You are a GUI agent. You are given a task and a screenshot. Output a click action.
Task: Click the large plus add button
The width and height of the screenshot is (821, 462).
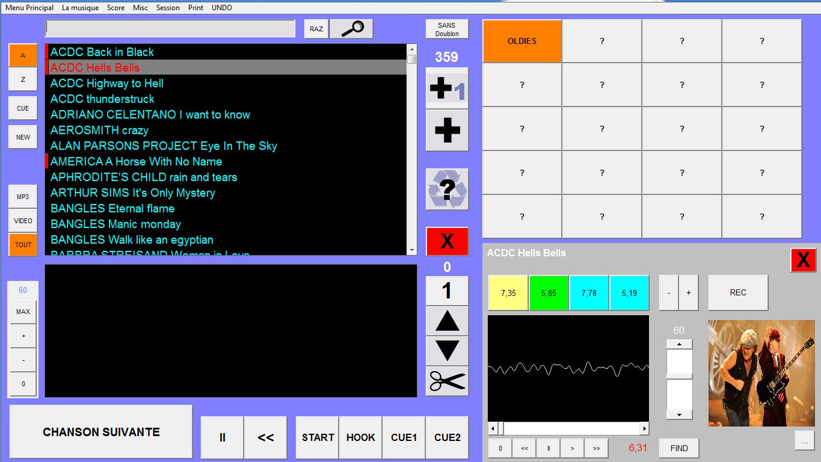(447, 130)
